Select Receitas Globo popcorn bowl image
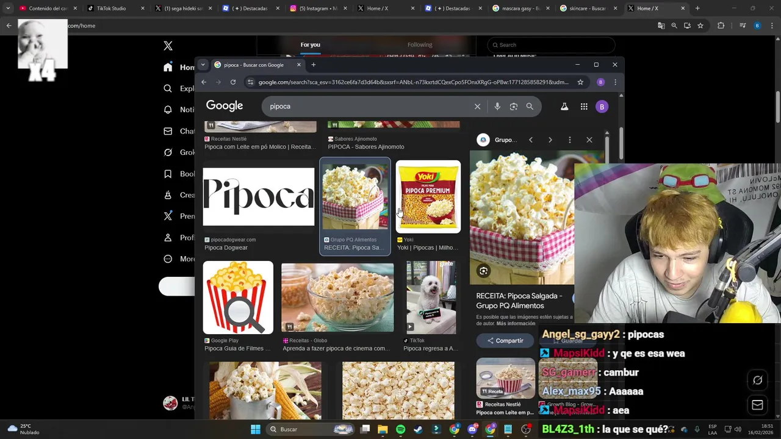781x439 pixels. pos(337,298)
